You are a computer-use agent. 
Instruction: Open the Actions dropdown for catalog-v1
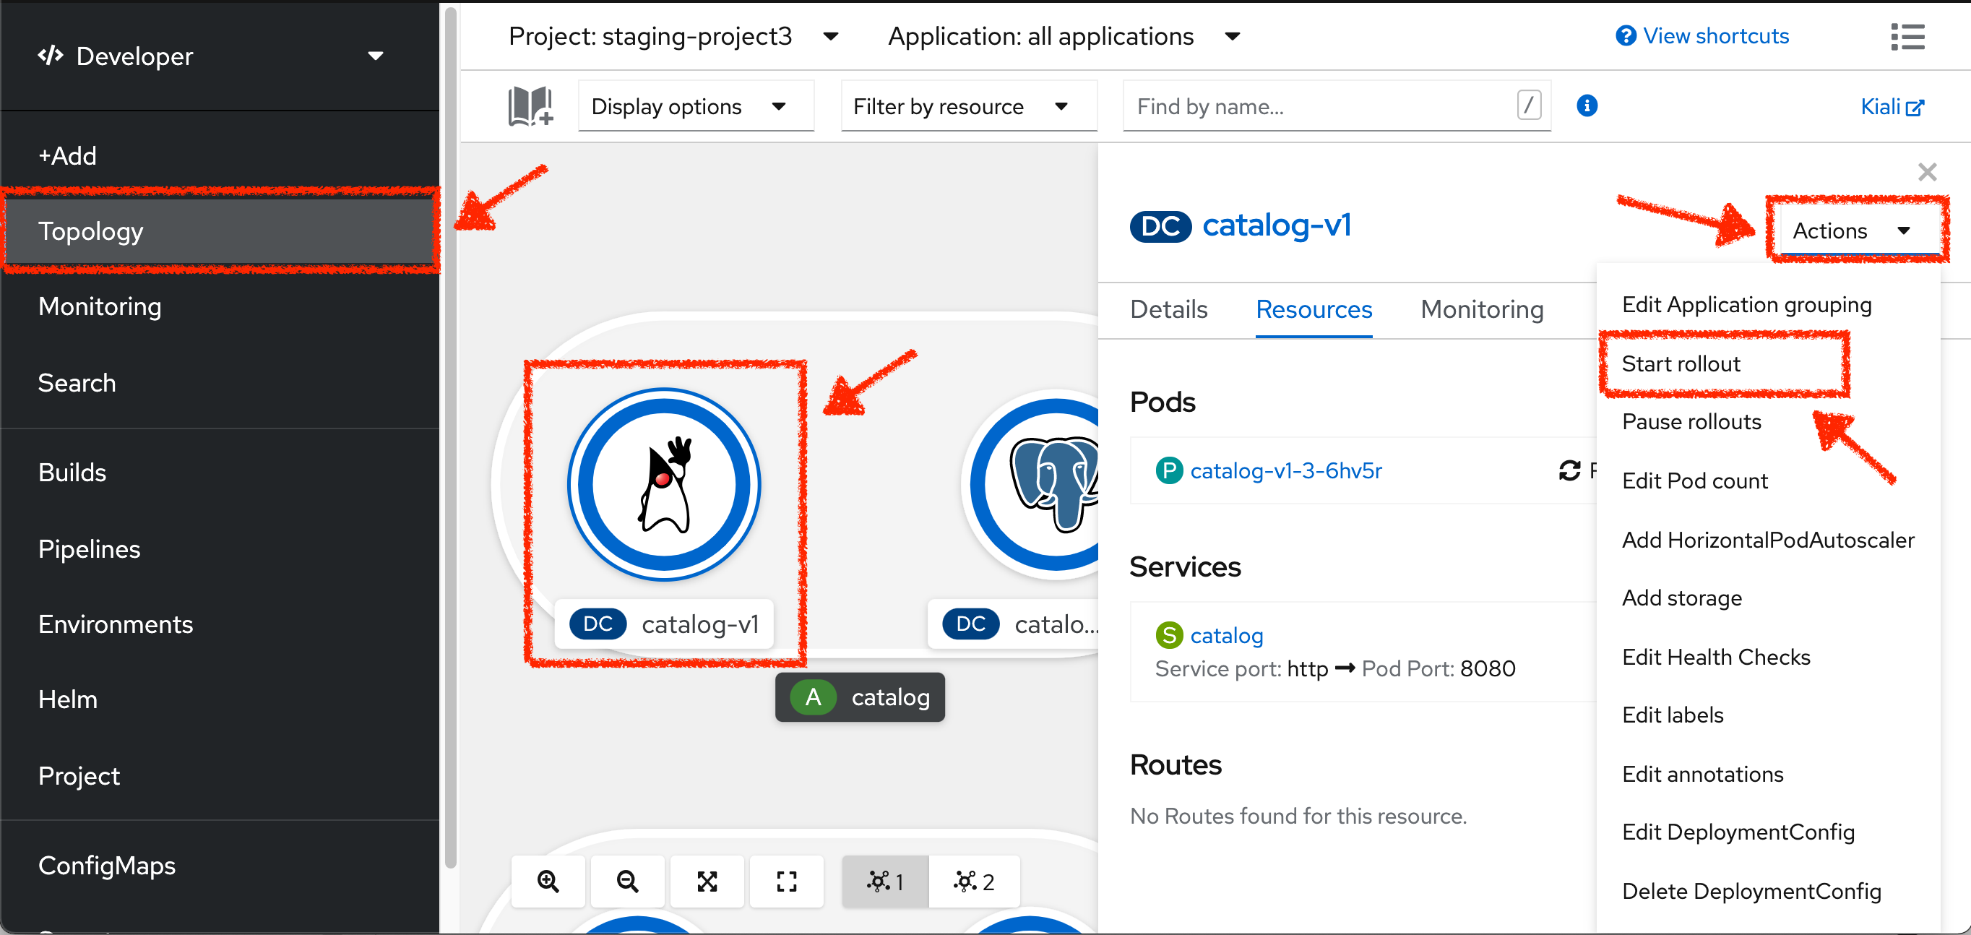click(1857, 230)
